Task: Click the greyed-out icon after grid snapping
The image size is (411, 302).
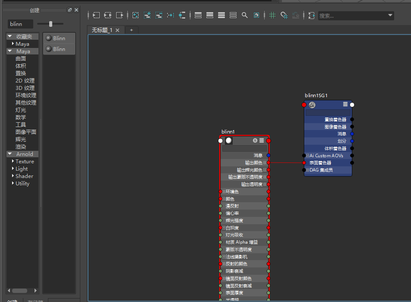Action: [x=296, y=15]
